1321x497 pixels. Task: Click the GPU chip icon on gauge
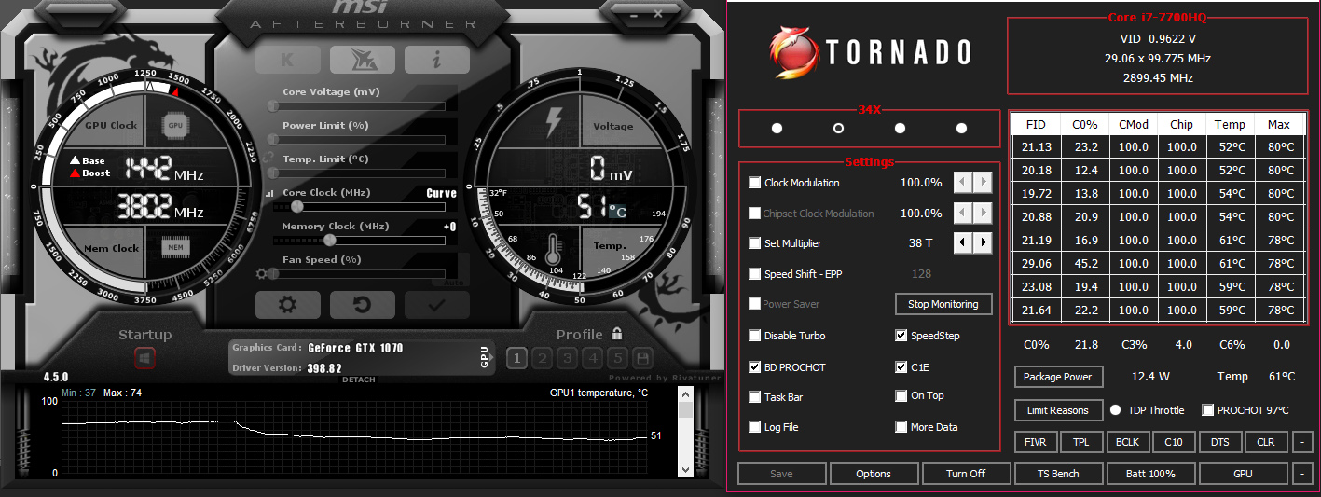(x=174, y=125)
